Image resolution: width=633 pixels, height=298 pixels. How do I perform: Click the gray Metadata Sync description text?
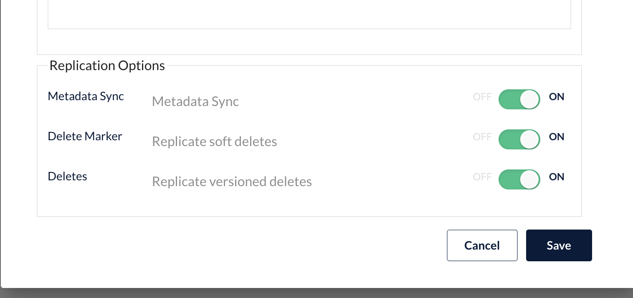tap(195, 101)
